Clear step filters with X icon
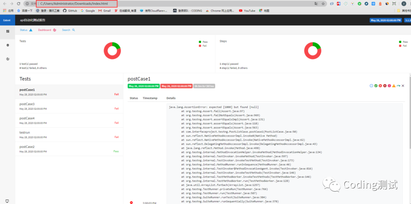 (403, 86)
